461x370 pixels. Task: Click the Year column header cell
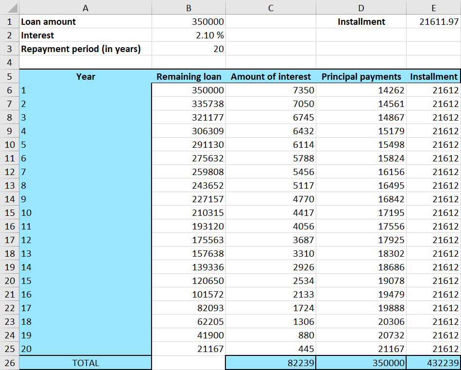pos(85,76)
